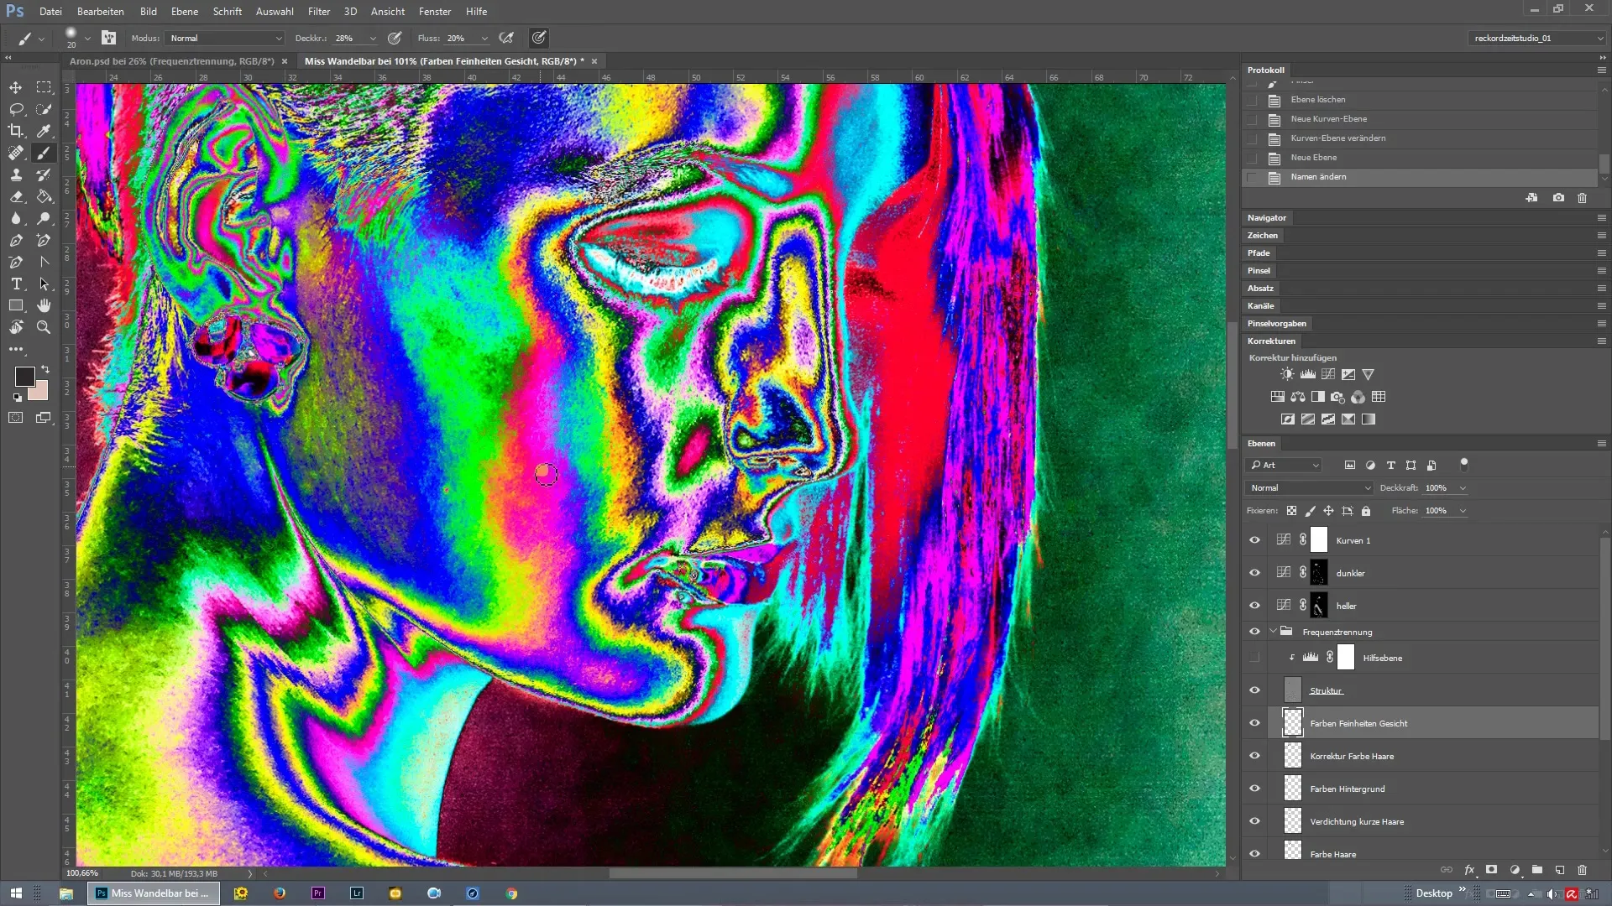Open layer blend mode Normal dropdown
1612x906 pixels.
pos(1309,488)
